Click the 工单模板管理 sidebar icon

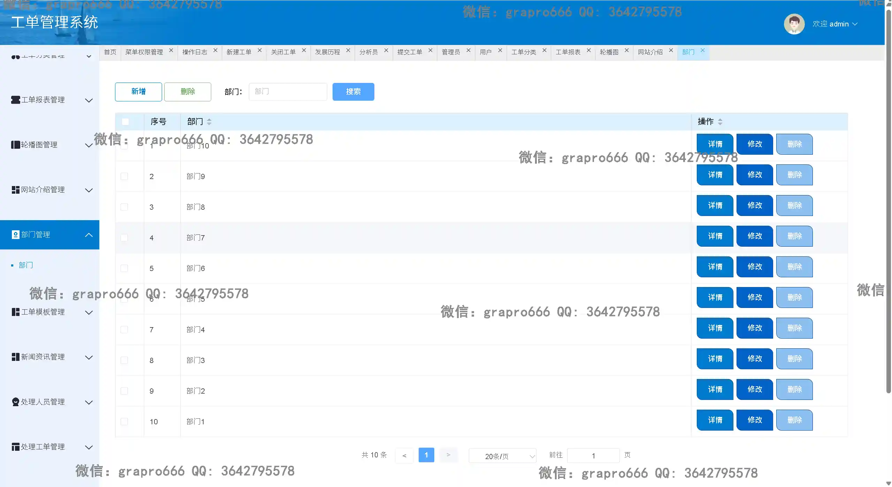coord(15,312)
